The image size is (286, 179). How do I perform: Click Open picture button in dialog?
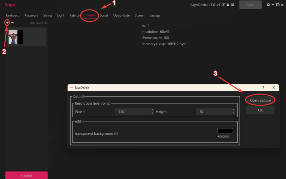[x=260, y=100]
